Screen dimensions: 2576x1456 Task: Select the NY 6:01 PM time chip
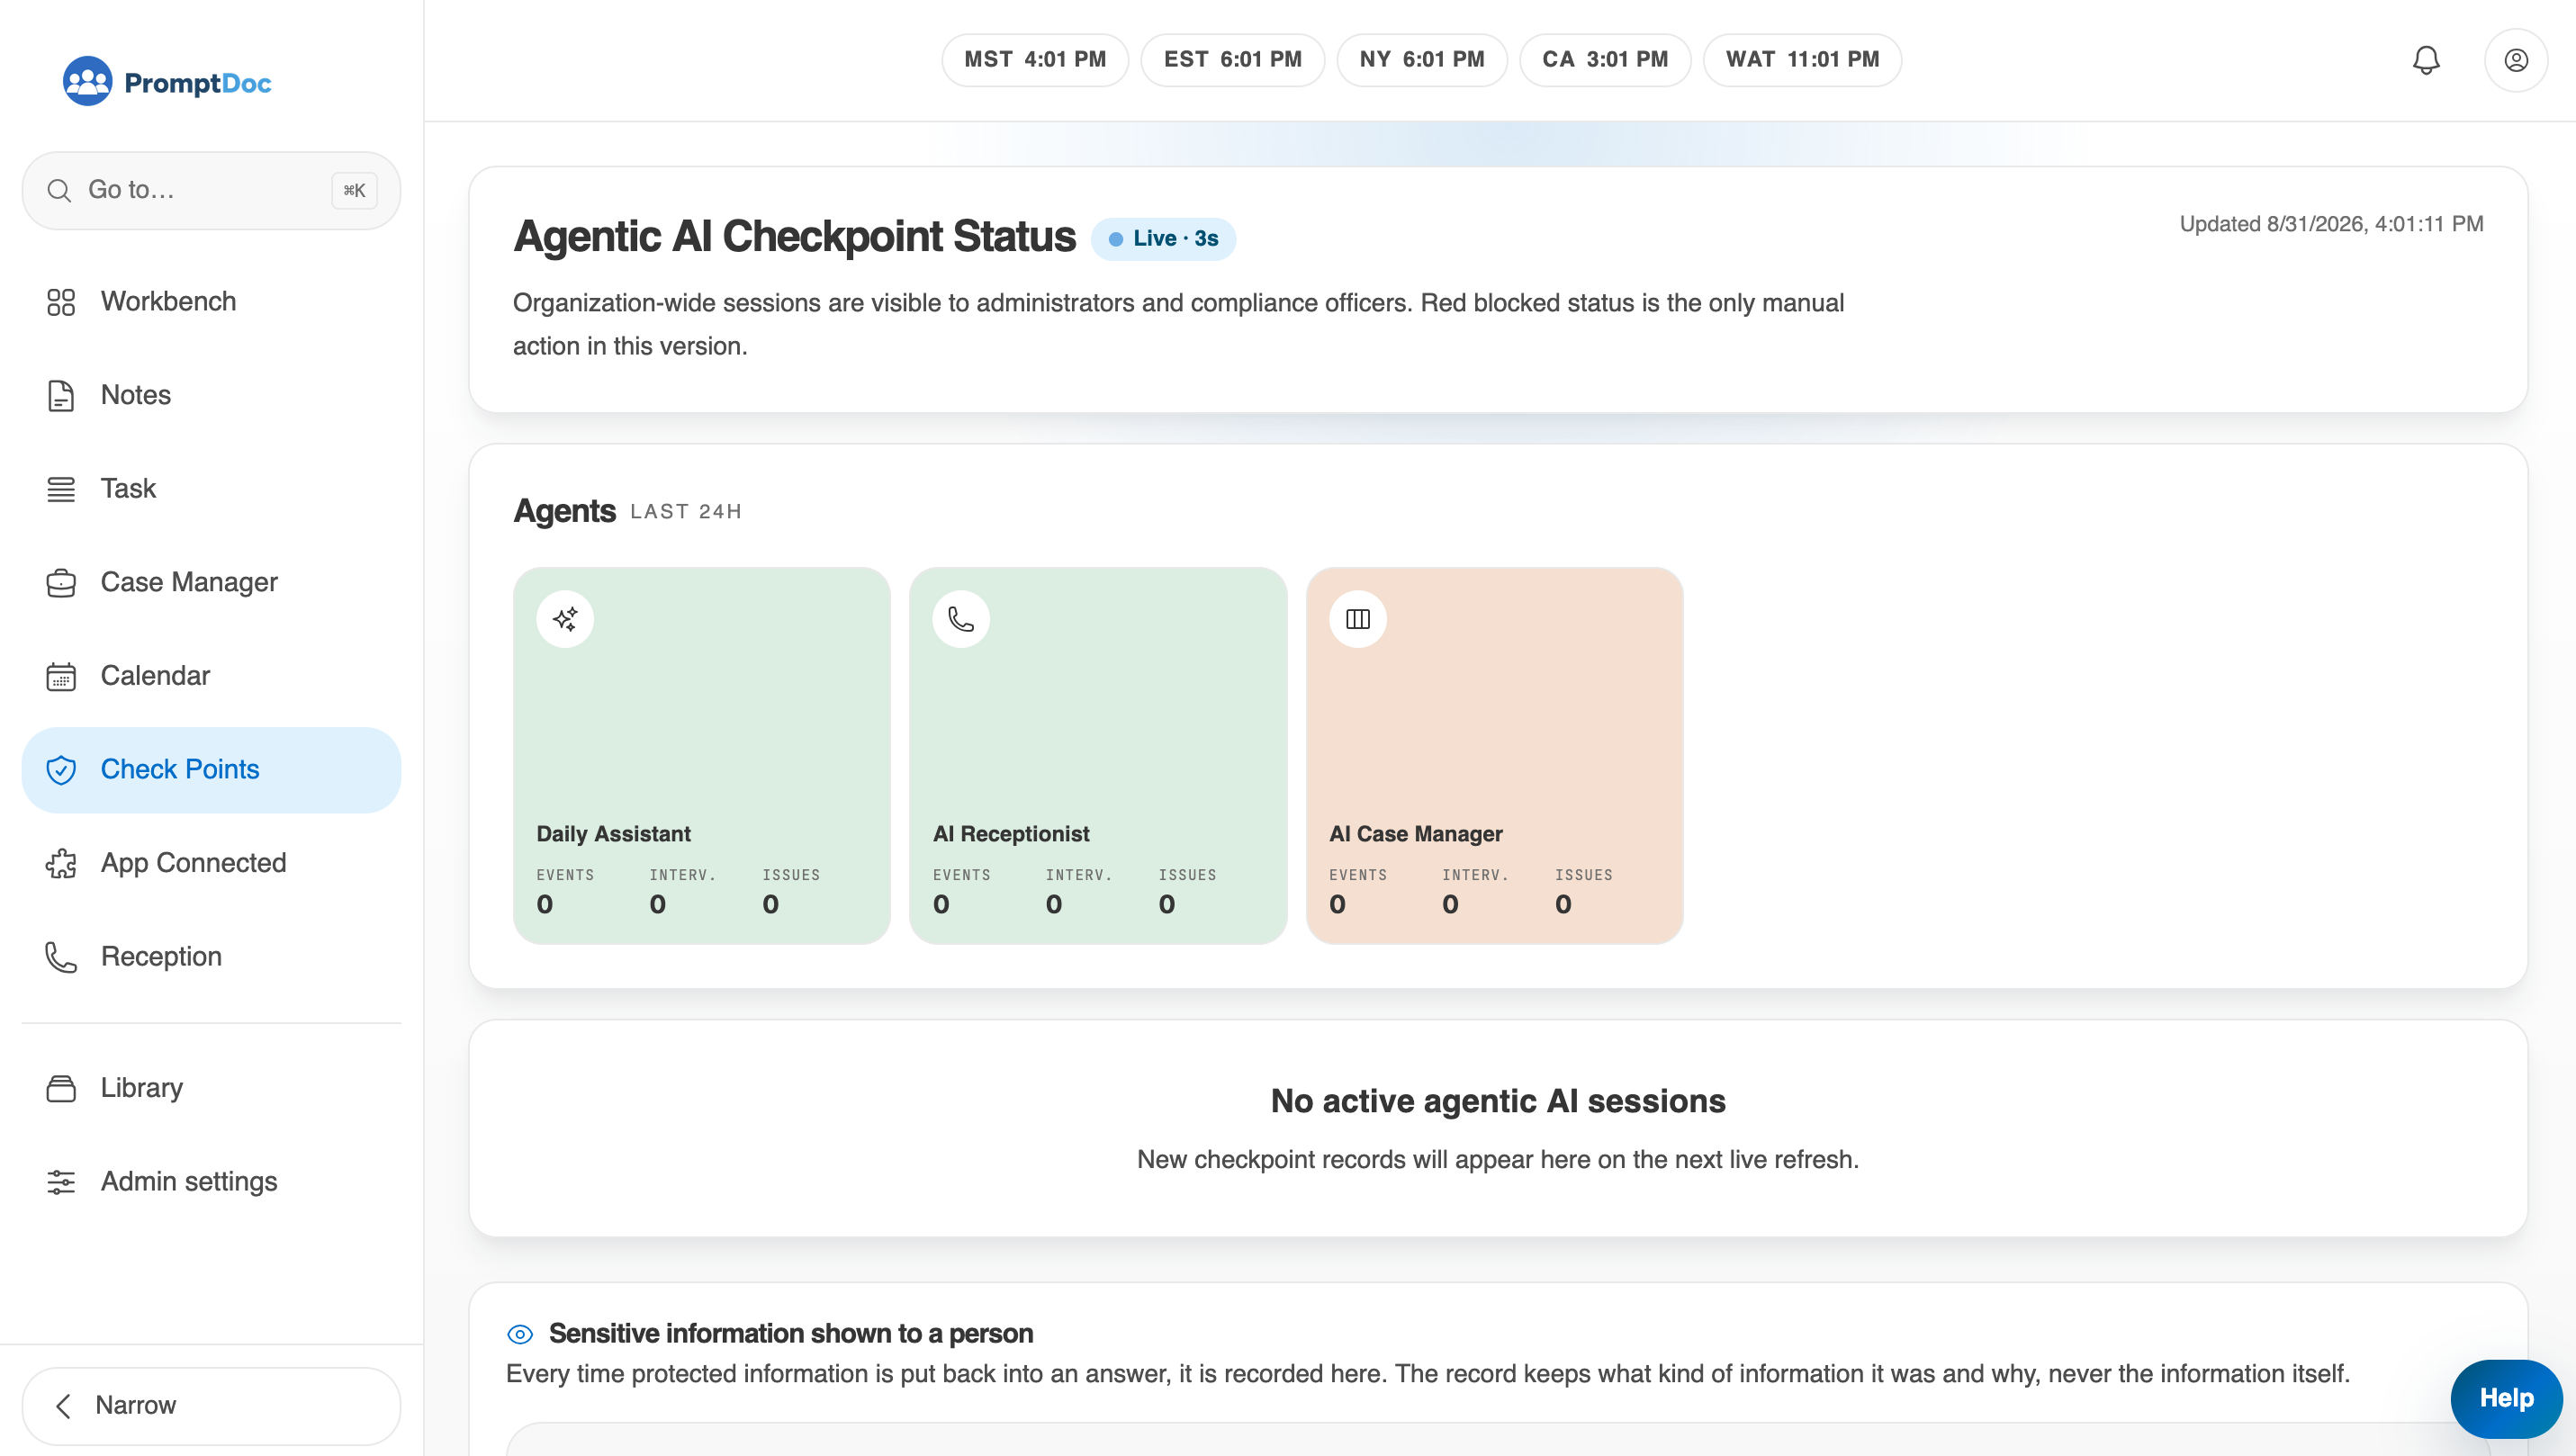point(1421,60)
